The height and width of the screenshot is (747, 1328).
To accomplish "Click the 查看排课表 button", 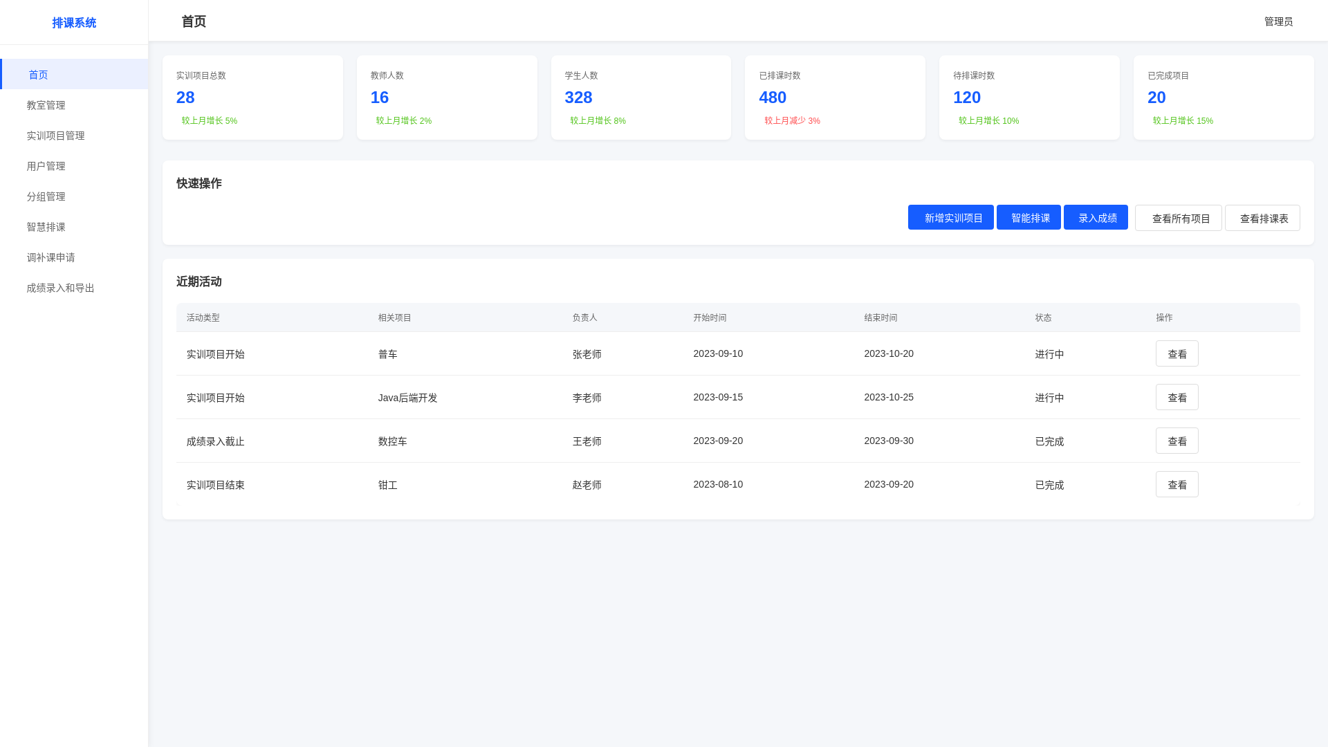I will [x=1262, y=219].
